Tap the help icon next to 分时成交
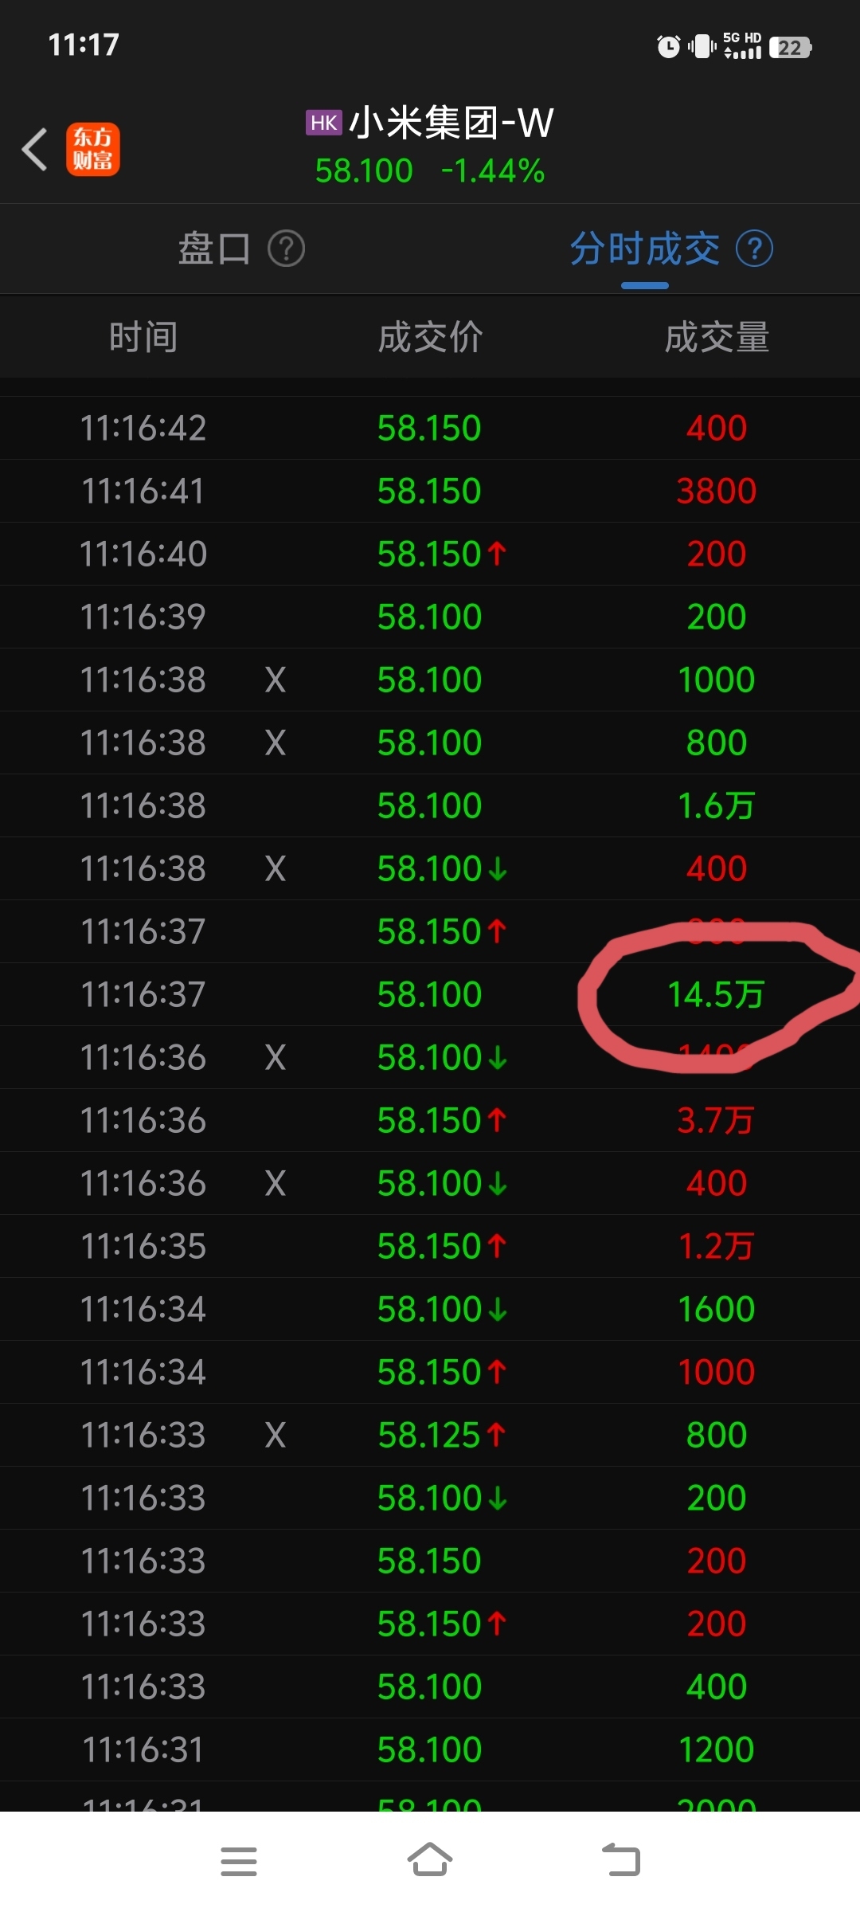 (754, 249)
